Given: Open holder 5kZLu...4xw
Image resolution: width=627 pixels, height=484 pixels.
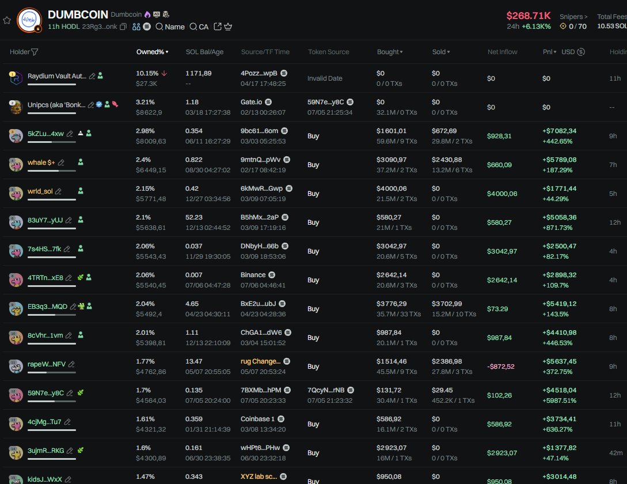Looking at the screenshot, I should click(x=45, y=134).
